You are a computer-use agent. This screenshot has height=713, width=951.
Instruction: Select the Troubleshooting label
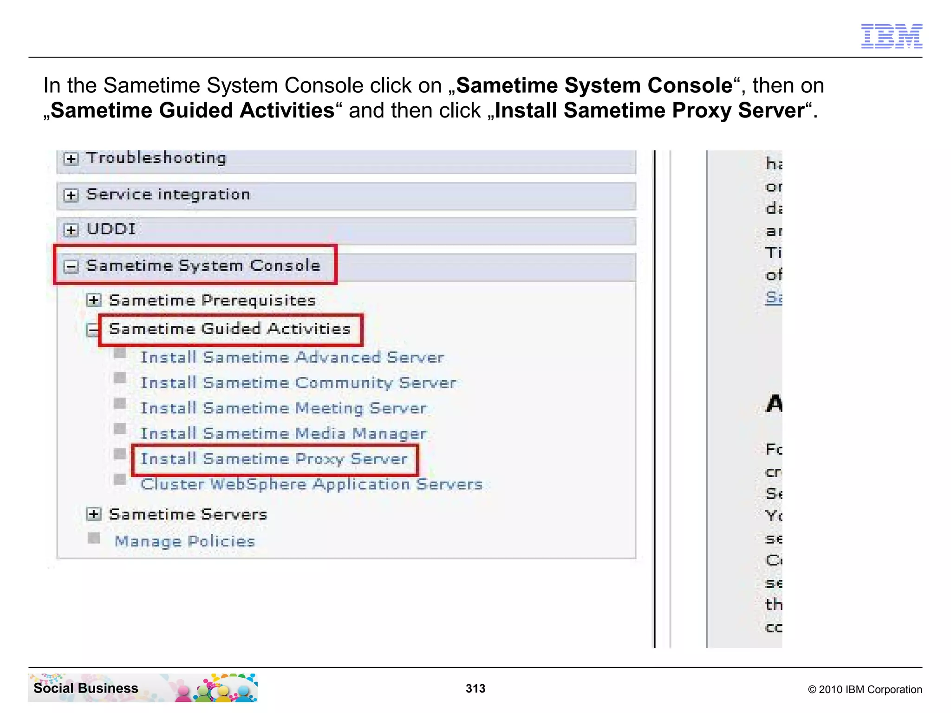point(156,158)
